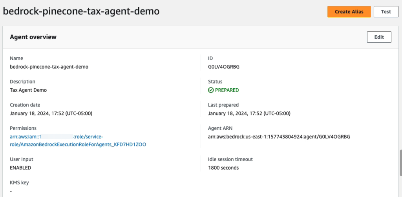
Task: Click the green PREPARED status check icon
Action: [x=211, y=90]
